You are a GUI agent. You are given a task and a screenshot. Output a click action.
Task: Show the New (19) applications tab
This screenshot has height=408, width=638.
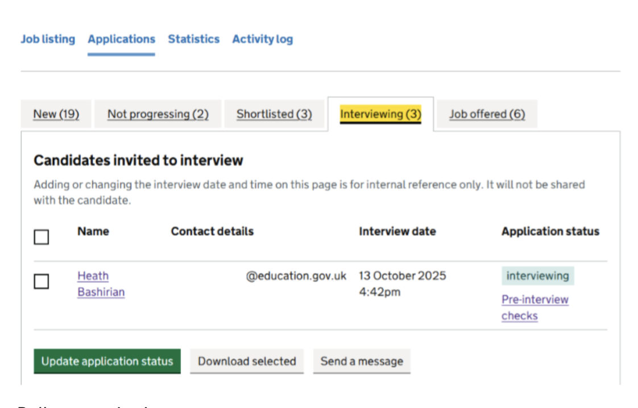tap(56, 114)
